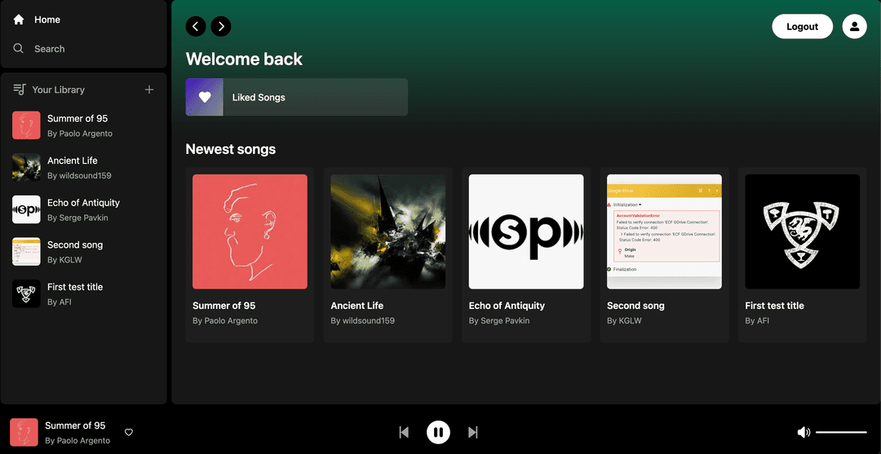Click 'By Paolo Argento' in the player bar
This screenshot has width=881, height=454.
point(77,440)
